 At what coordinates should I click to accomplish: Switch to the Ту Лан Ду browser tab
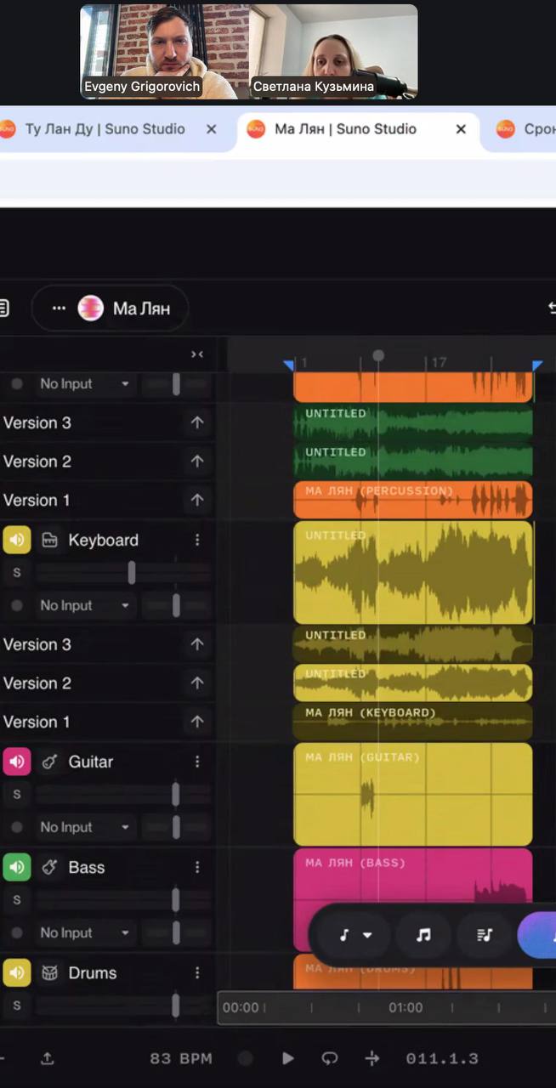(x=105, y=129)
